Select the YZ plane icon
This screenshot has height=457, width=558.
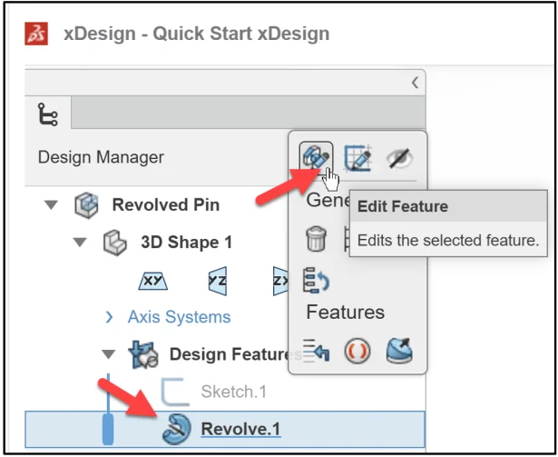pos(218,281)
